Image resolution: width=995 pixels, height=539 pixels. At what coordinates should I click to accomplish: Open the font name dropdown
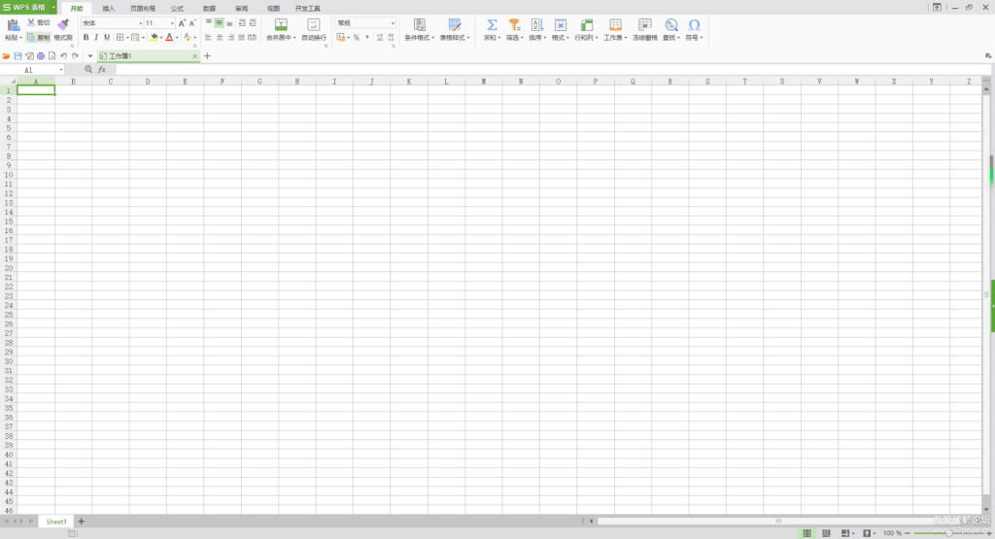click(140, 22)
